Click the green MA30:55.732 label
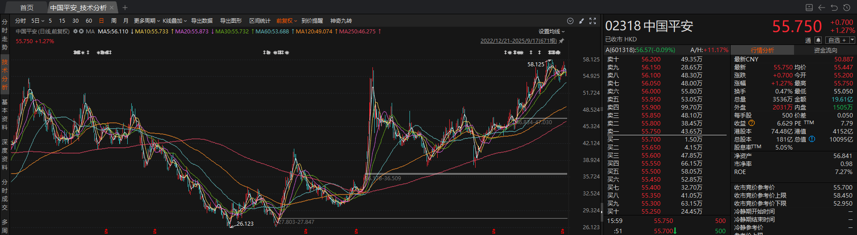 click(232, 32)
